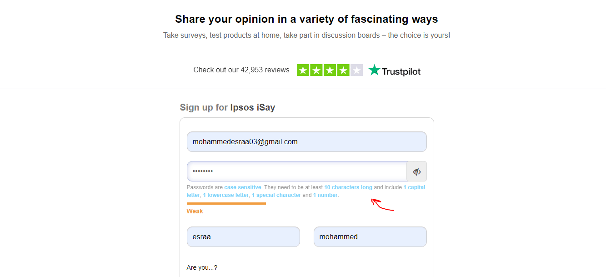The height and width of the screenshot is (277, 606).
Task: Click the third green rating star
Action: click(x=330, y=70)
